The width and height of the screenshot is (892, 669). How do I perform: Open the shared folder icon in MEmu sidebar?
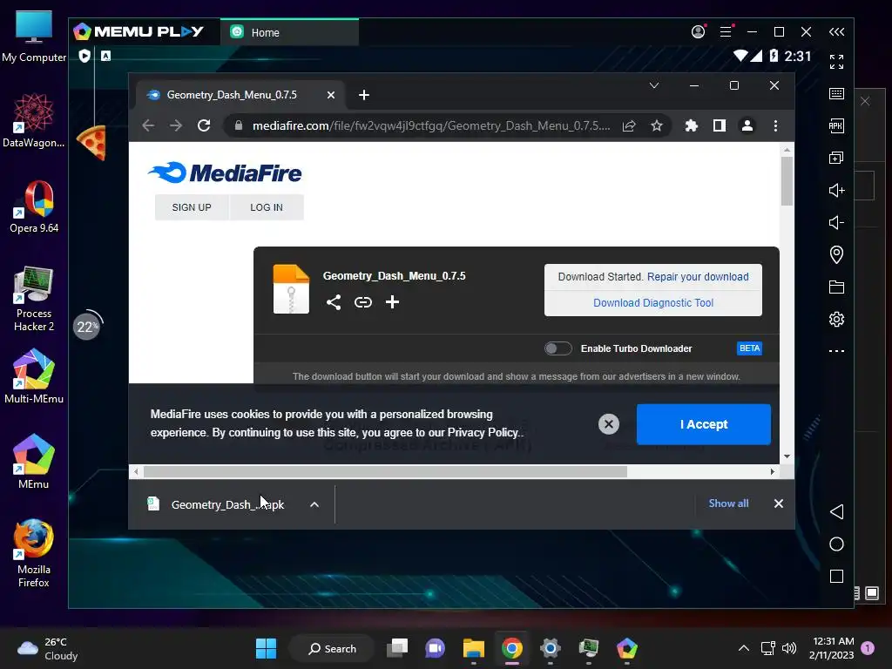coord(836,287)
